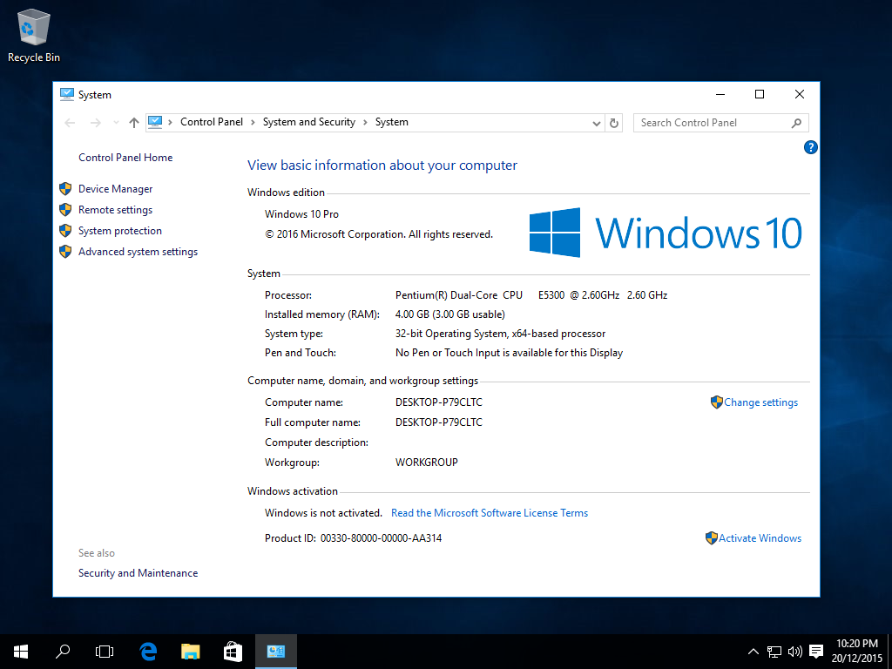Click the Product ID 00330-80000-00000-AA314 text

pyautogui.click(x=382, y=538)
